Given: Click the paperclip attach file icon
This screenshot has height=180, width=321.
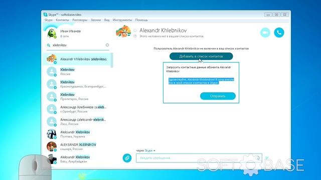Looking at the screenshot, I should [x=127, y=158].
